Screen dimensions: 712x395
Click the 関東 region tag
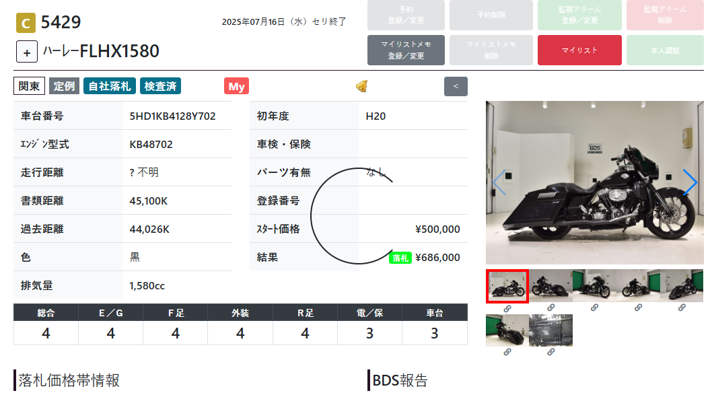coord(29,86)
